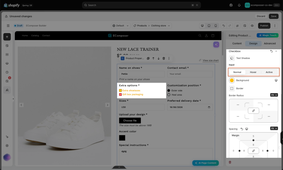Open the store cart icon
This screenshot has height=170, width=283.
(213, 36)
